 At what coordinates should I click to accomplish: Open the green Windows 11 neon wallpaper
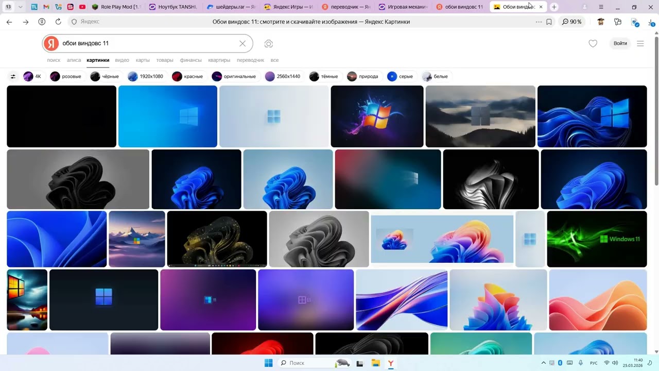tap(597, 239)
